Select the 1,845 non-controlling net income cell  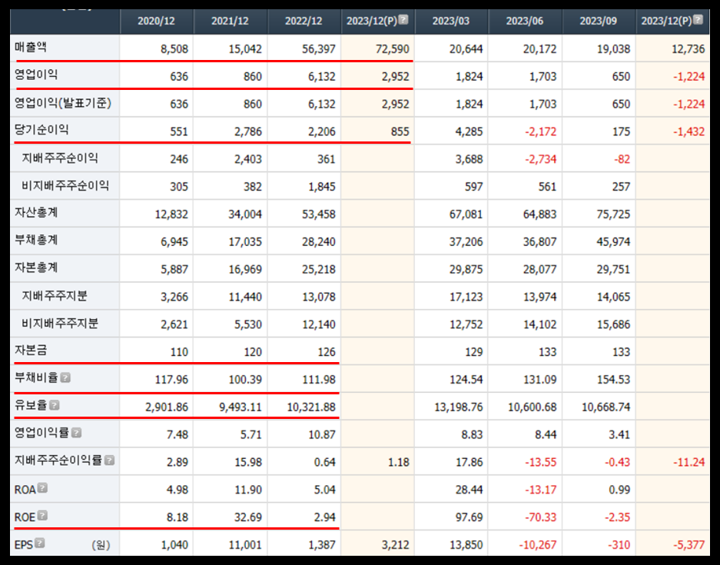coord(322,187)
